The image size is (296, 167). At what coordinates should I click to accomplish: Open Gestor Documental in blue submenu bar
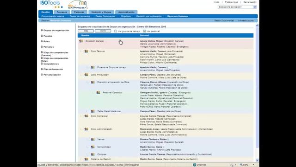pos(105,16)
